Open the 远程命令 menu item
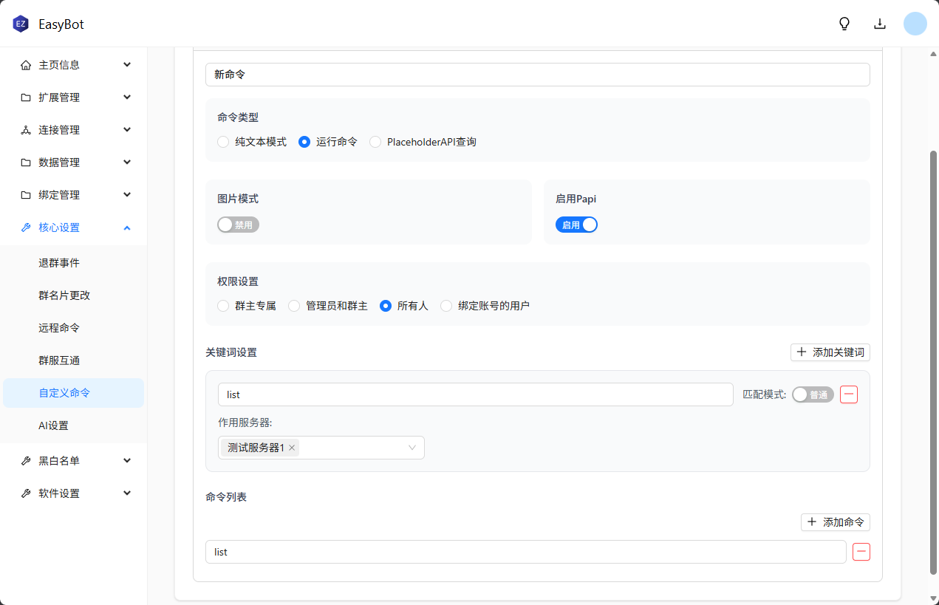939x605 pixels. [59, 328]
